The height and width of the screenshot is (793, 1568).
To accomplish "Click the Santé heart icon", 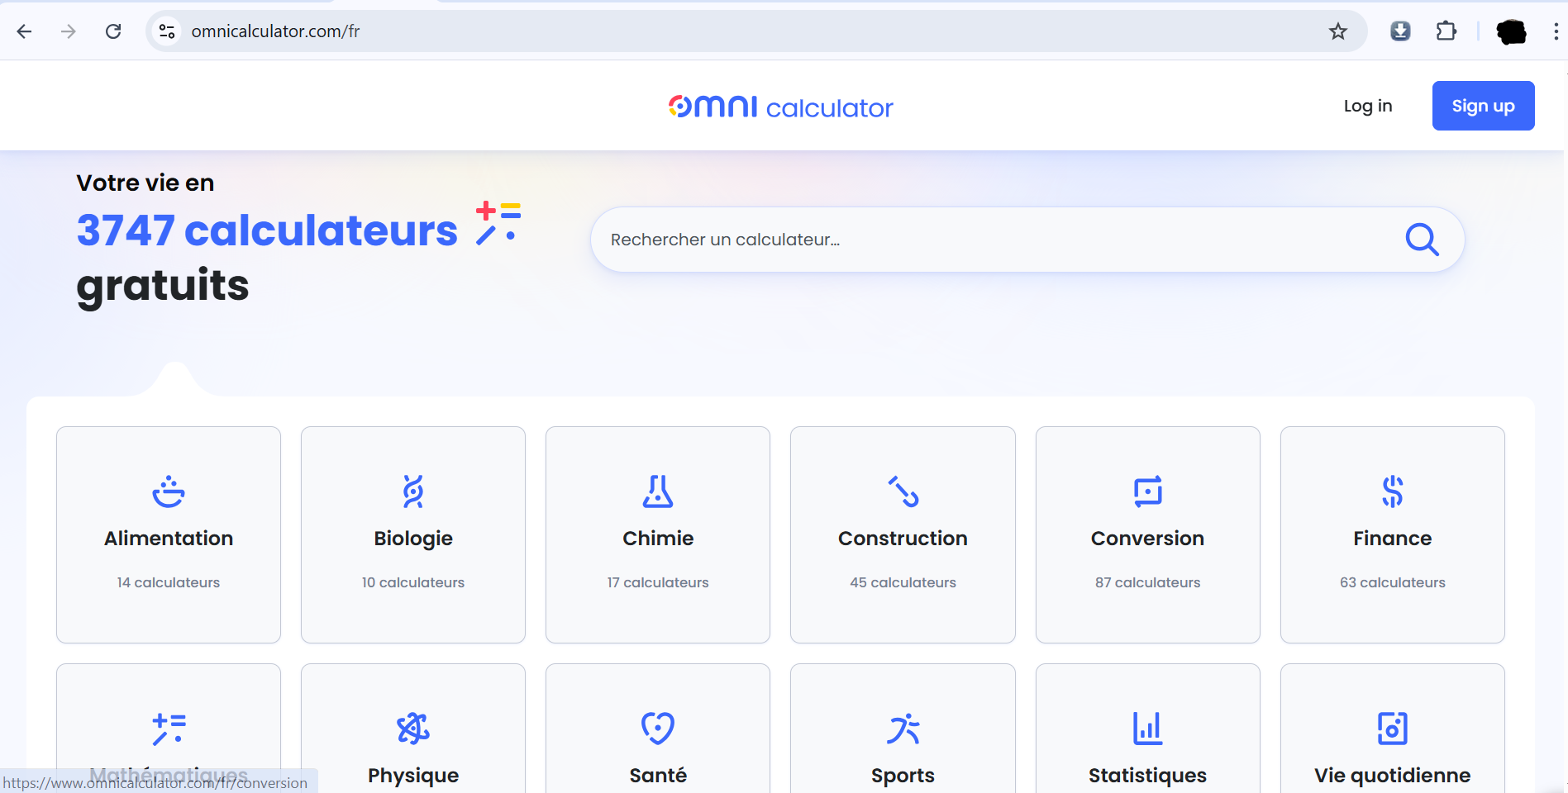I will (658, 729).
